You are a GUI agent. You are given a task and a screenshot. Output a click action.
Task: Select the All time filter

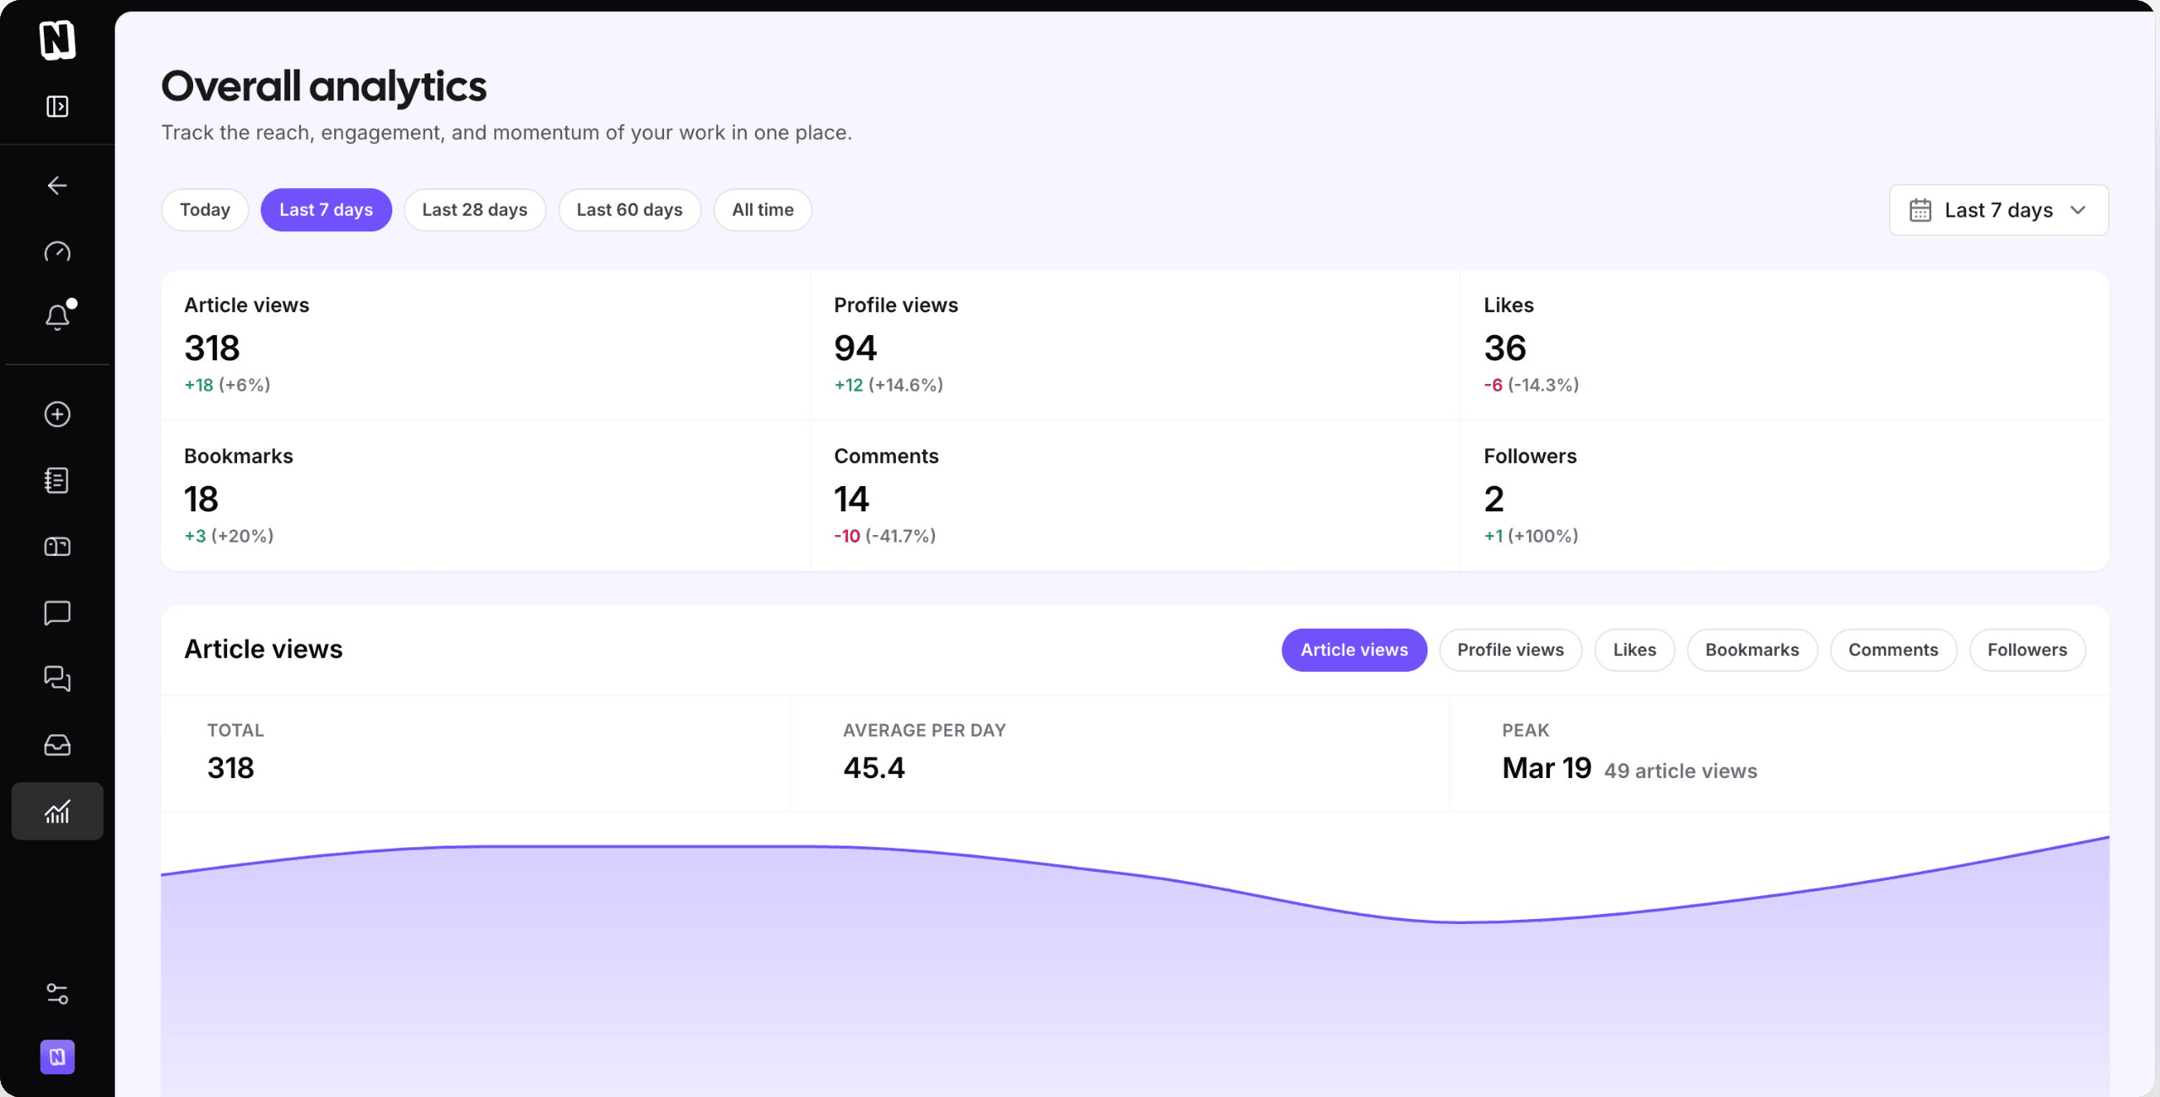point(763,210)
